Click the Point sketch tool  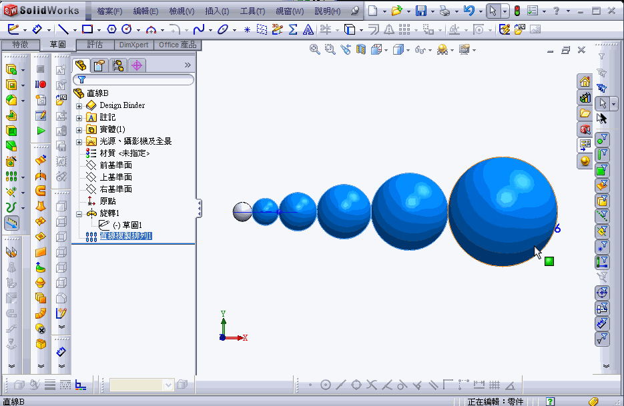pos(247,29)
